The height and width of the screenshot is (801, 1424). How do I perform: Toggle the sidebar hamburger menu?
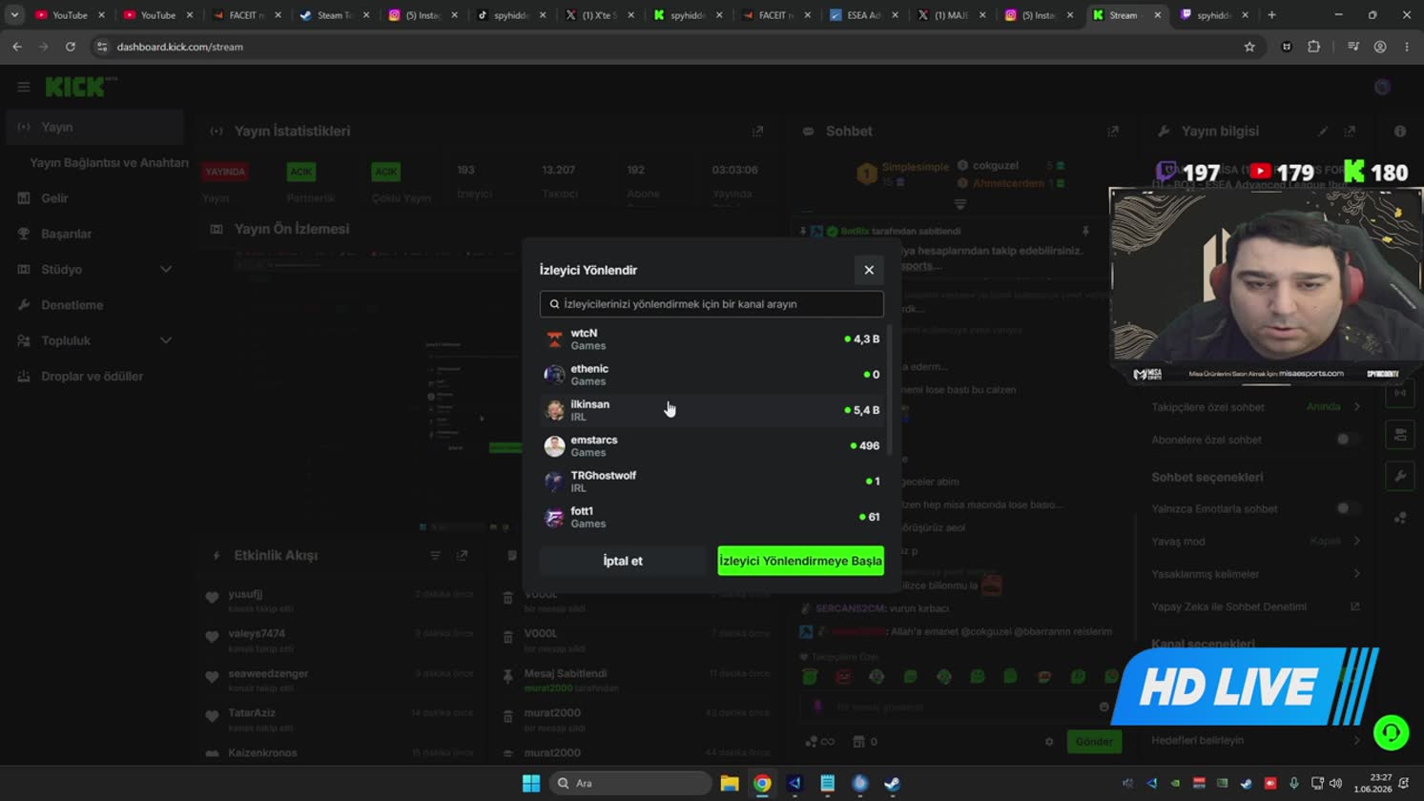coord(24,87)
